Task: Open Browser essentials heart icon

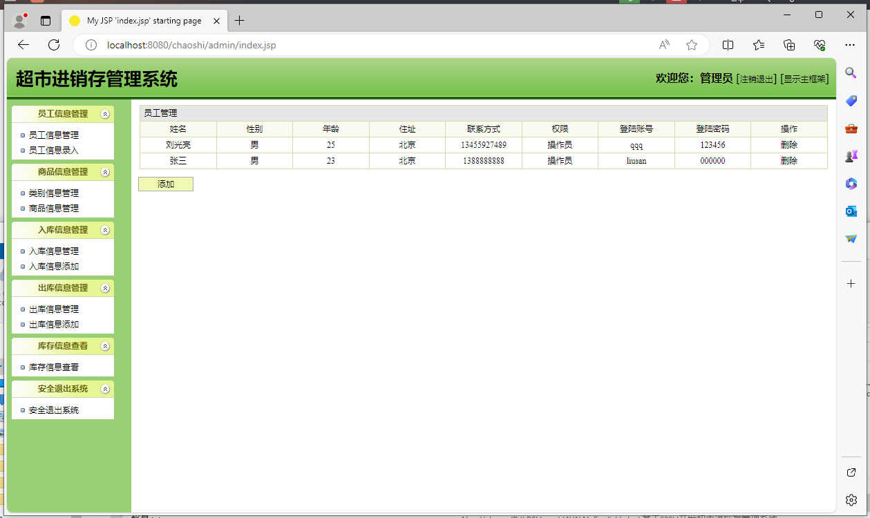Action: [820, 45]
